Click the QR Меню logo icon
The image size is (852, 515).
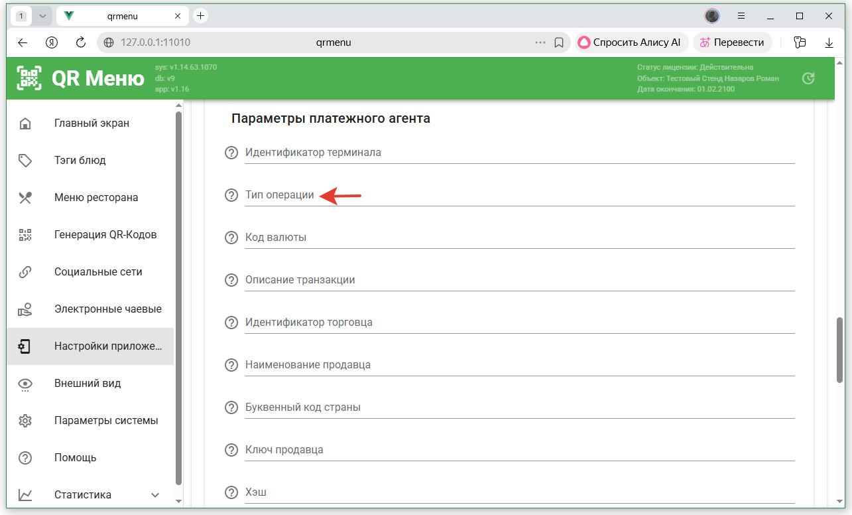click(x=29, y=78)
